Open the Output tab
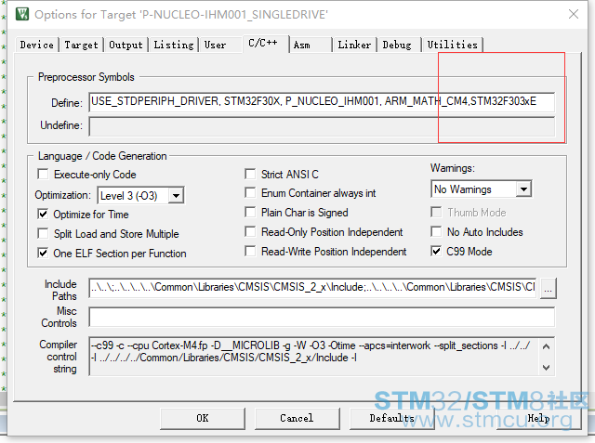595x443 pixels. 126,45
